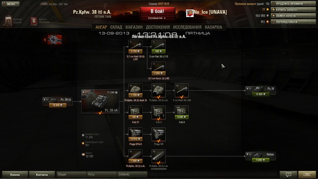This screenshot has width=318, height=179.
Task: Select the 2 cm Flak 38 L/112 gun module
Action: 159,47
